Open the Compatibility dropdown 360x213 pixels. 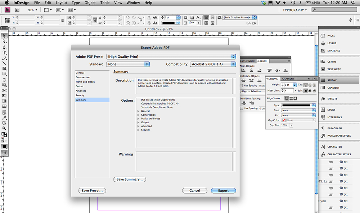coord(212,64)
